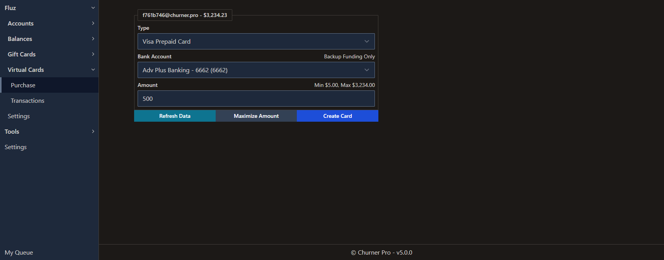Go to My Queue
Screen dimensions: 664x260
coord(19,253)
